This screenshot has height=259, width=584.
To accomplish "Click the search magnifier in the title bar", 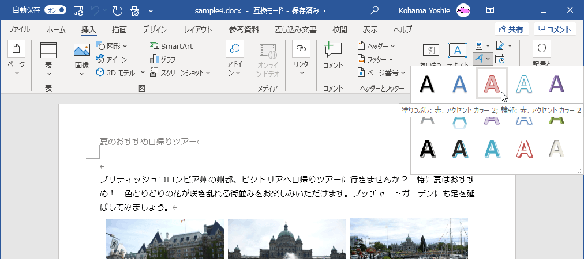I will 375,10.
